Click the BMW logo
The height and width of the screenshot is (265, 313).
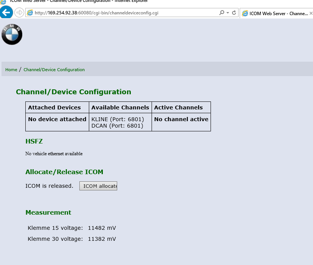[12, 34]
